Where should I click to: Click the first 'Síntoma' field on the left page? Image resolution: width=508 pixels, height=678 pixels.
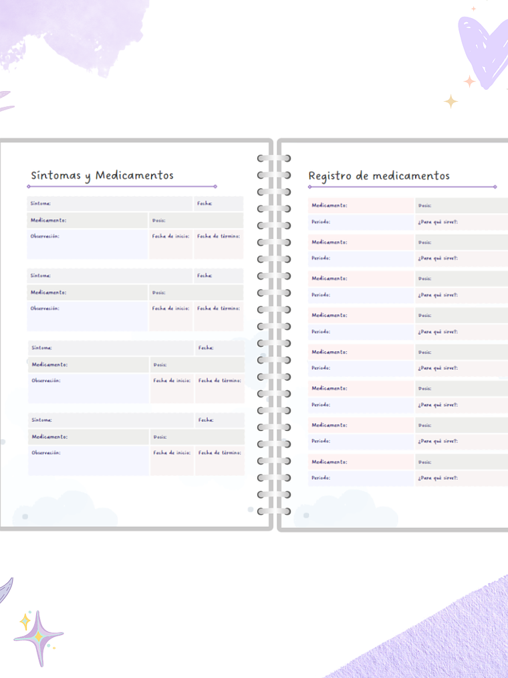[110, 203]
